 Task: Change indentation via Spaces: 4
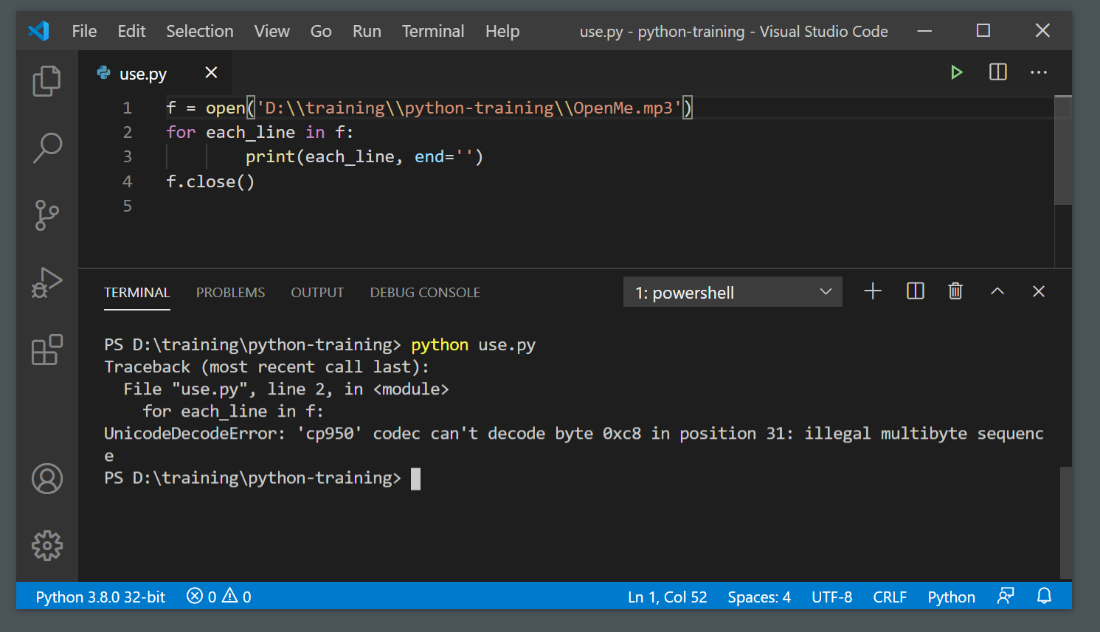click(x=759, y=597)
